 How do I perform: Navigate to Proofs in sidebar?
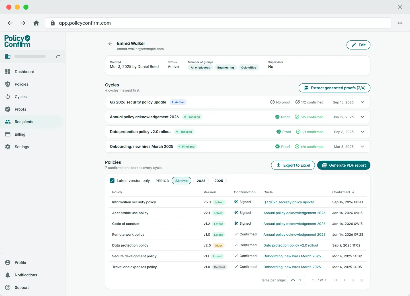pyautogui.click(x=31, y=109)
